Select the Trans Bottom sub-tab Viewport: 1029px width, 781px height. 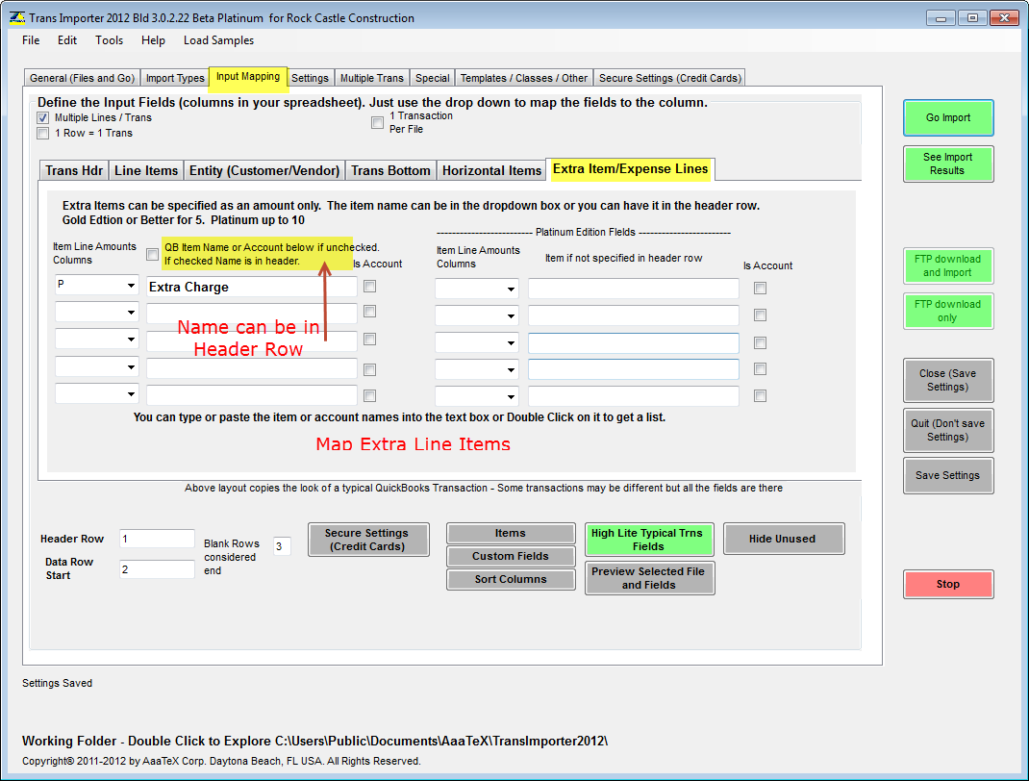tap(390, 170)
